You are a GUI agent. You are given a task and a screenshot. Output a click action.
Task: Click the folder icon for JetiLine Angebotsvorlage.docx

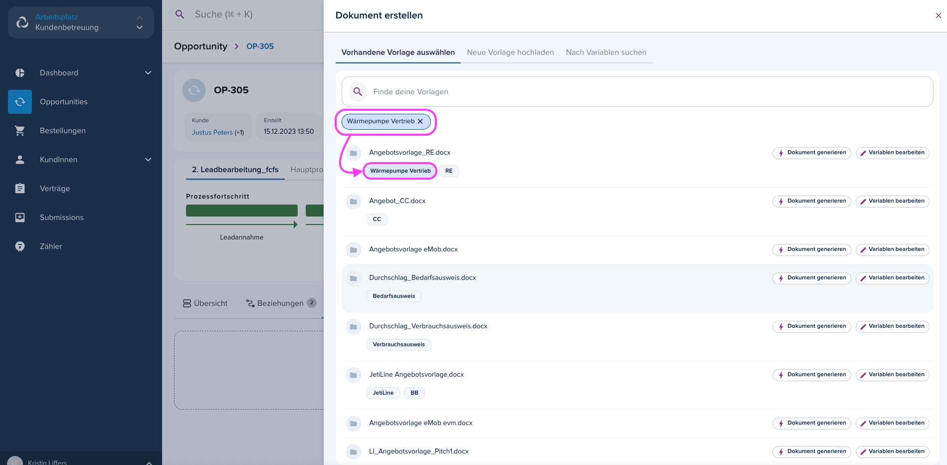(354, 375)
